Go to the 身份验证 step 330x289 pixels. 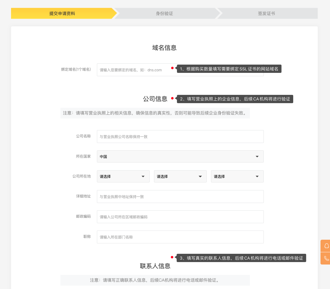pyautogui.click(x=164, y=13)
